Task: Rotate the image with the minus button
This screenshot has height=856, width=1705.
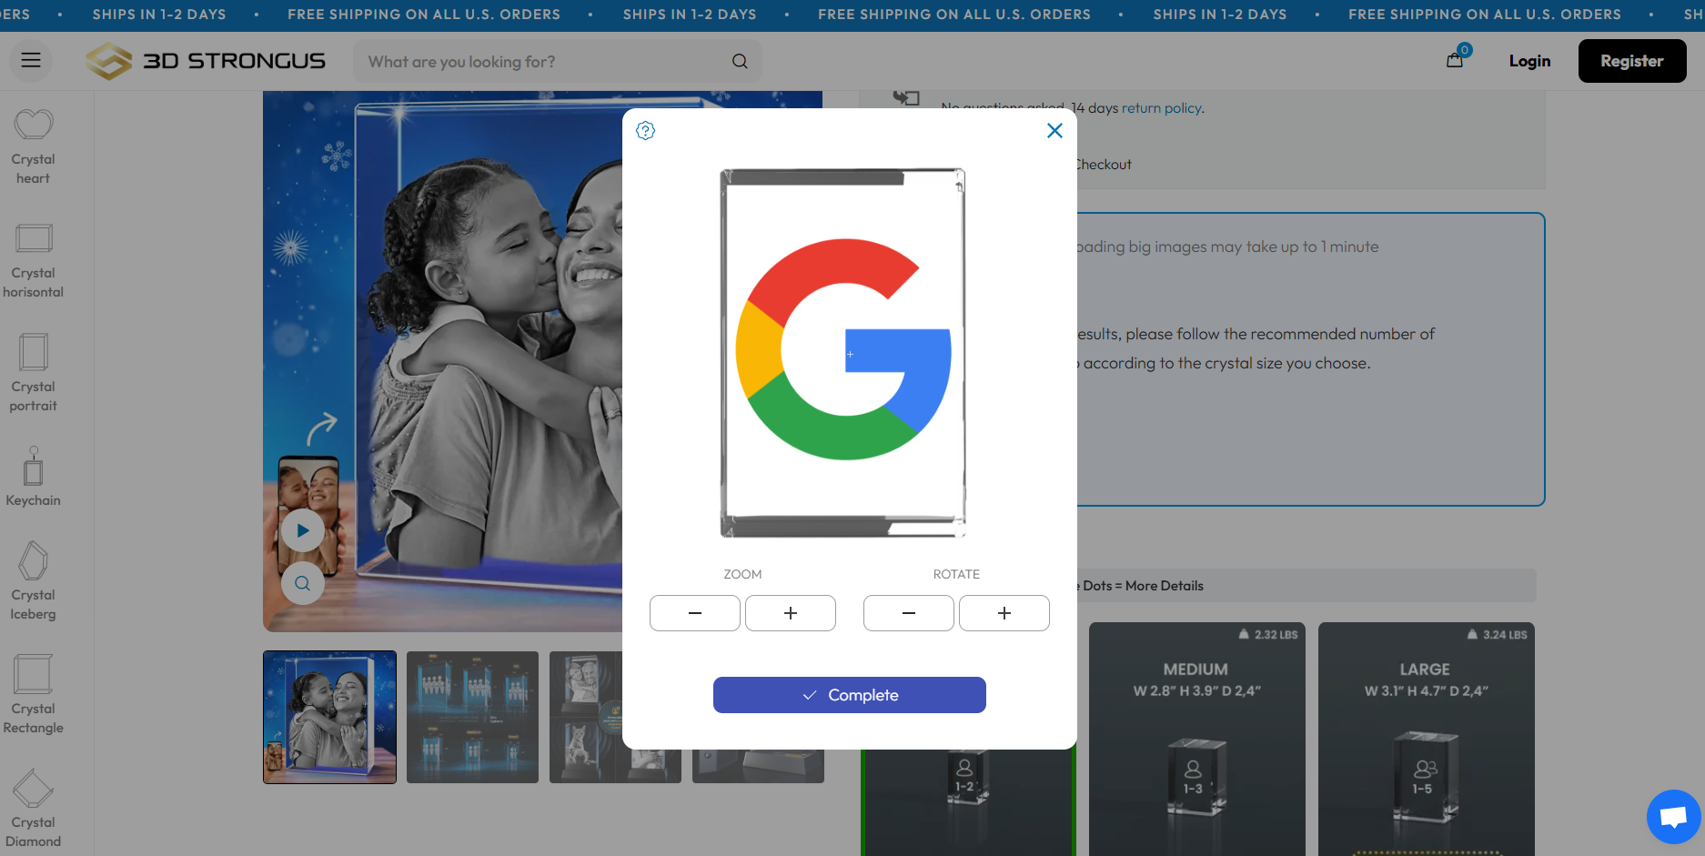Action: [908, 612]
